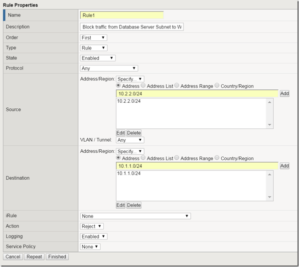Screen dimensions: 299x267
Task: Click the Cancel button
Action: (x=12, y=257)
